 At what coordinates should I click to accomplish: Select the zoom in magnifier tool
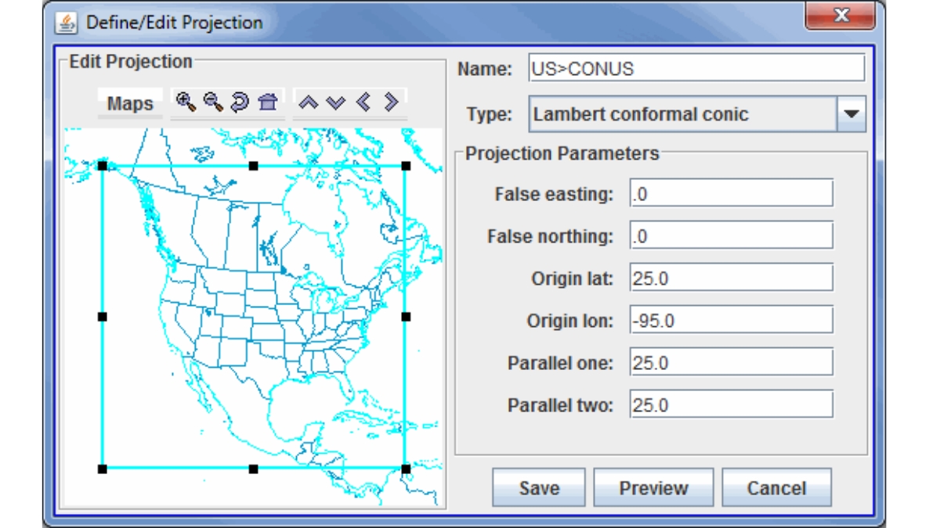point(184,102)
